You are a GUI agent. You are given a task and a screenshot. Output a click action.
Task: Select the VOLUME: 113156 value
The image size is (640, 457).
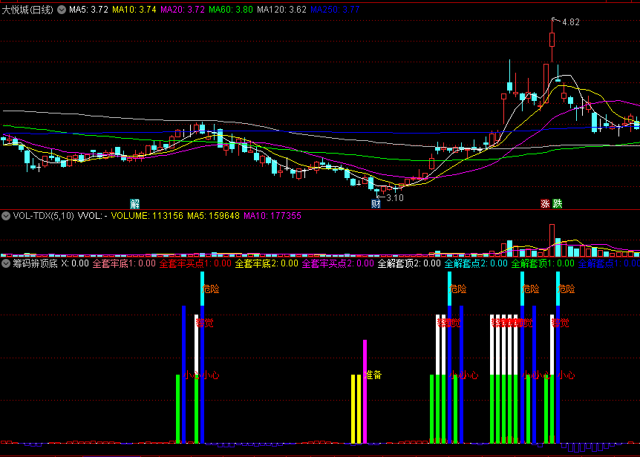(x=147, y=216)
